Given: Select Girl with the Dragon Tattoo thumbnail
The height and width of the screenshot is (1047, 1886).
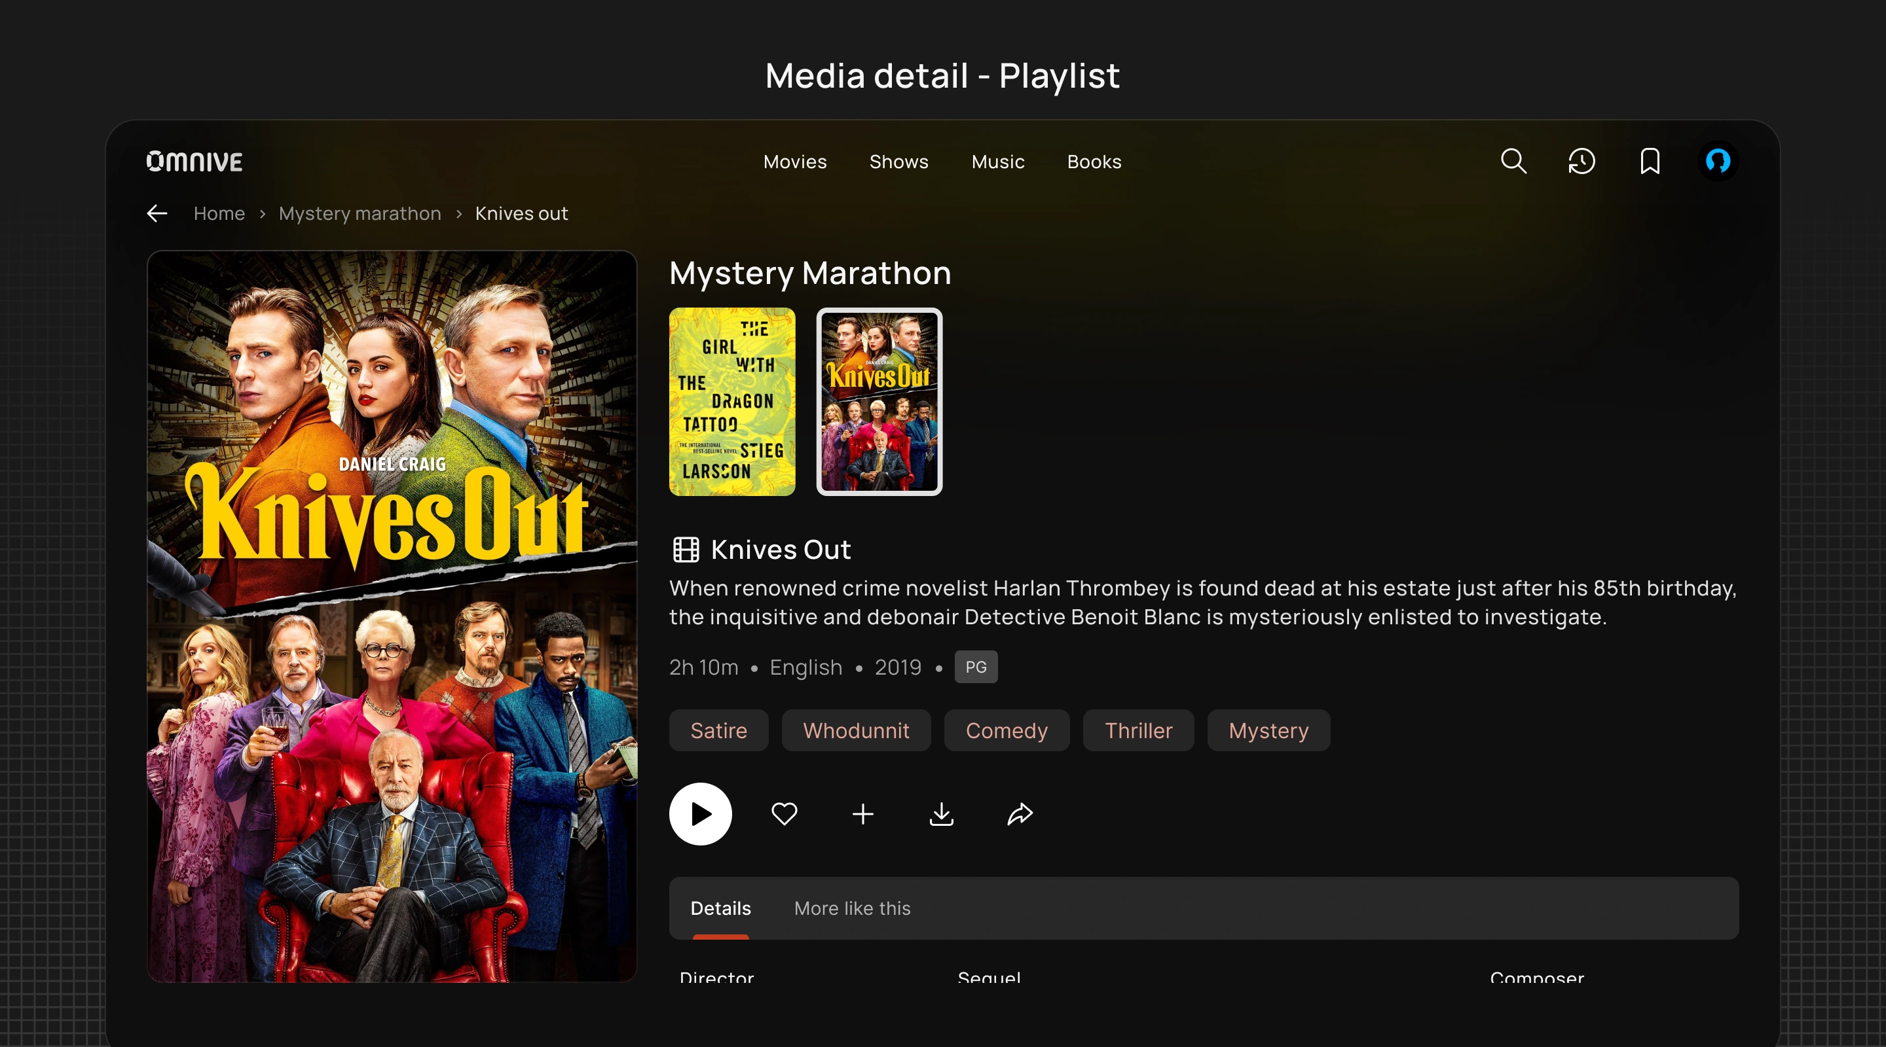Looking at the screenshot, I should [731, 402].
